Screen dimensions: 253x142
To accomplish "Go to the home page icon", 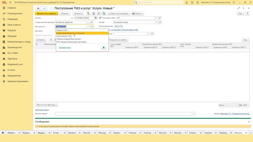I will pyautogui.click(x=3, y=133).
